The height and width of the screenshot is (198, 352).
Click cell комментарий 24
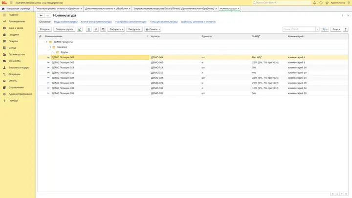(297, 78)
